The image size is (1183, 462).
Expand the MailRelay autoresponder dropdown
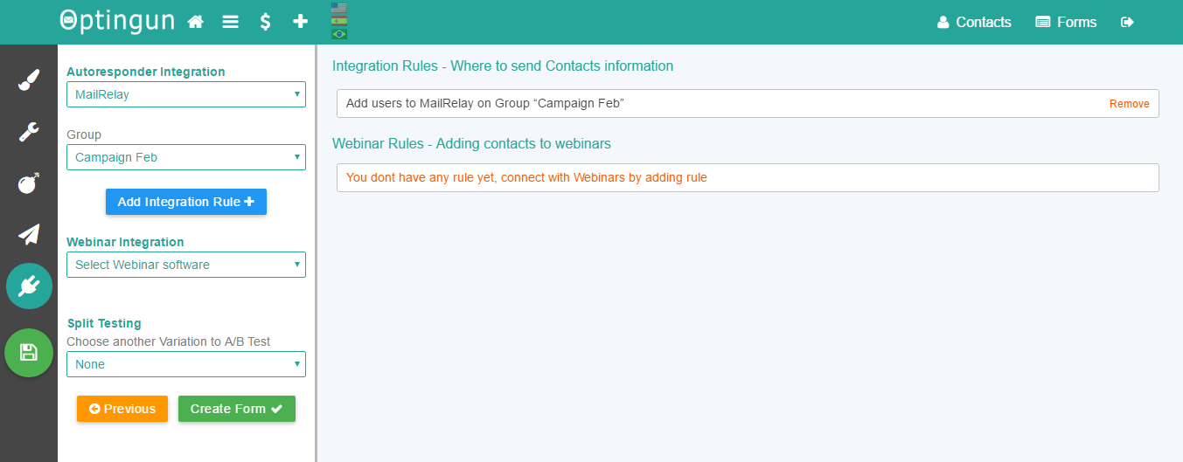(186, 94)
